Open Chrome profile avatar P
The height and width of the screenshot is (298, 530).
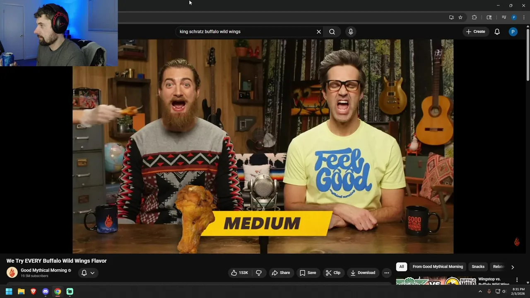click(x=514, y=17)
